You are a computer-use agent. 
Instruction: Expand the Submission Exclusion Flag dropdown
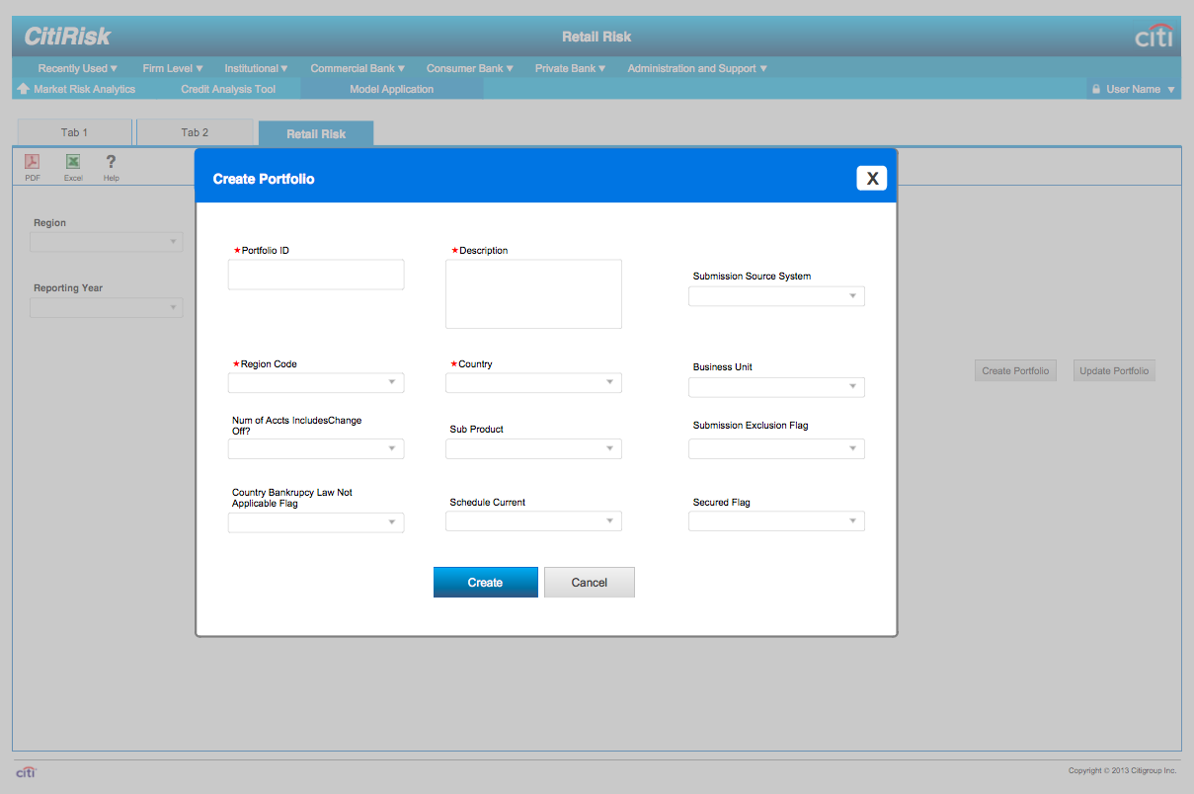pos(776,449)
